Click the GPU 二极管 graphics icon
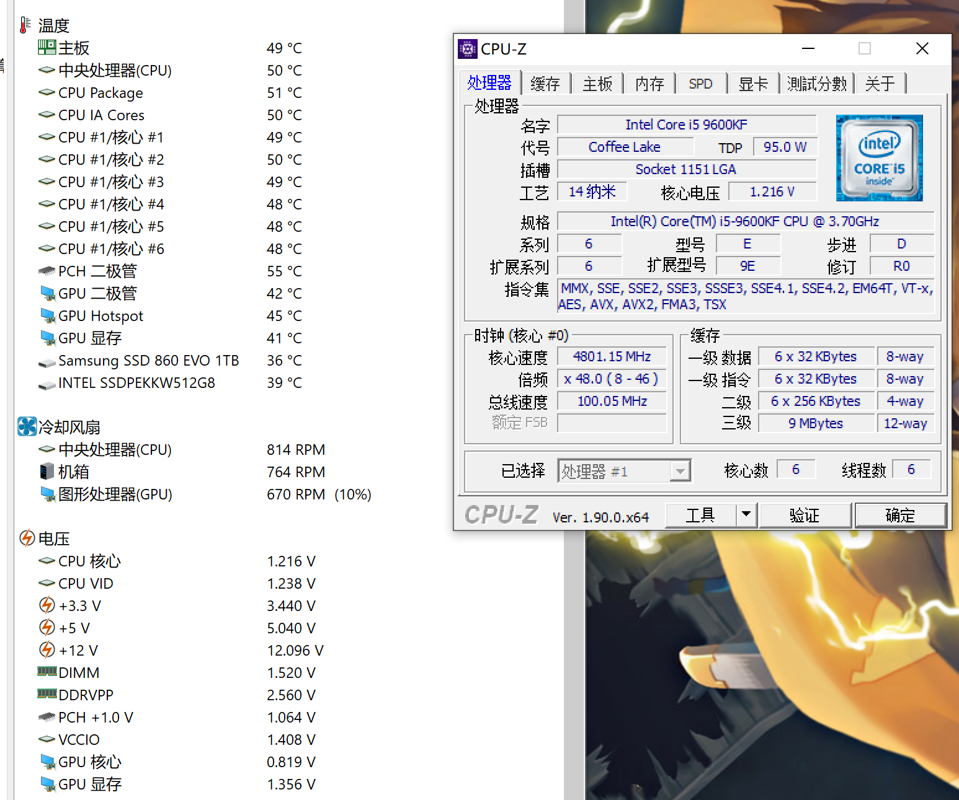The image size is (959, 800). click(48, 292)
